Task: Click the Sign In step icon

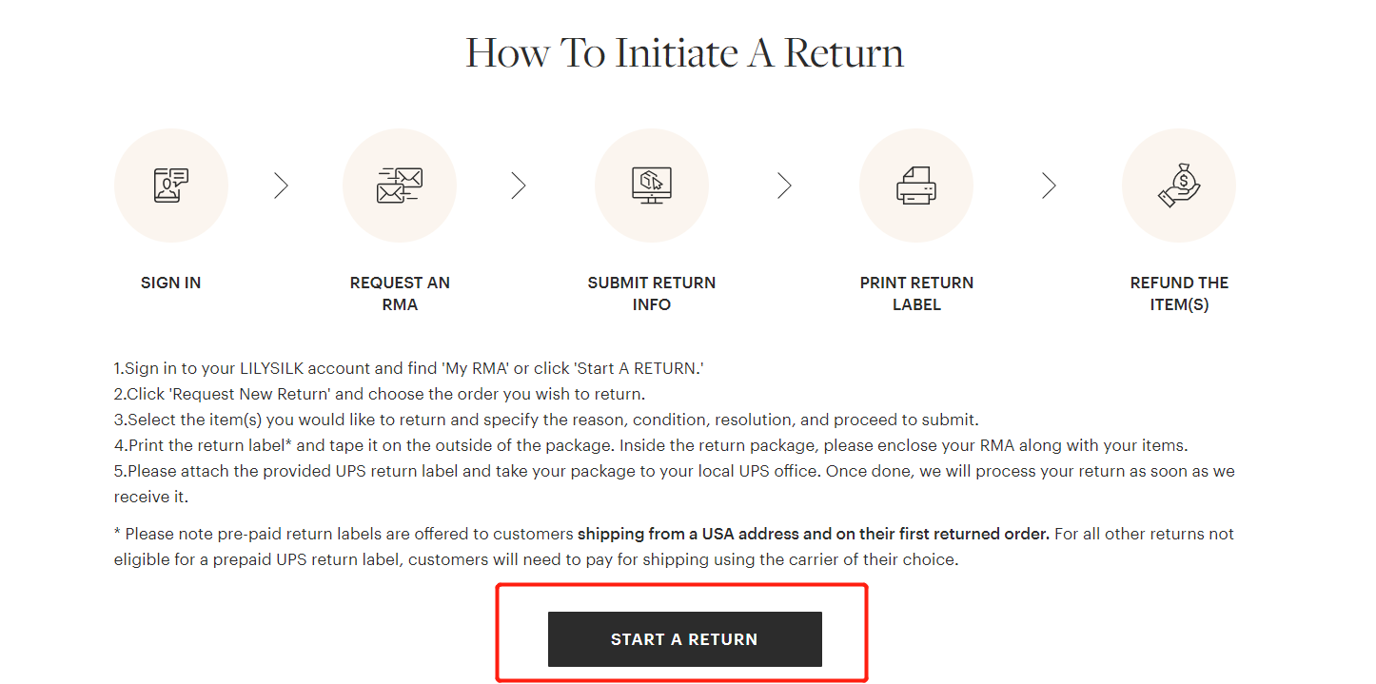Action: 171,186
